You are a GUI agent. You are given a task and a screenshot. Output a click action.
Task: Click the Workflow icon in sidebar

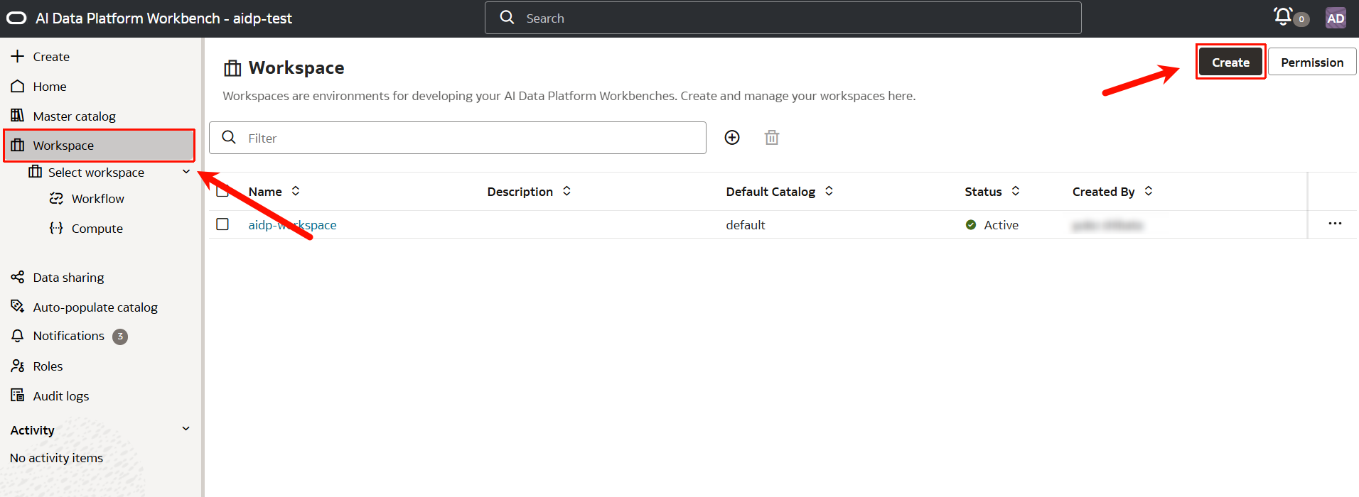(x=56, y=198)
